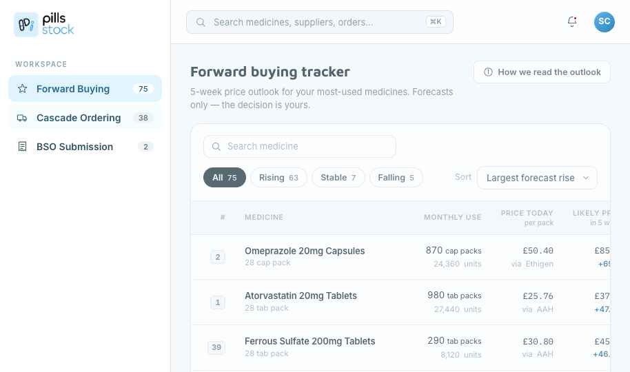Open the SC user avatar menu
Image resolution: width=630 pixels, height=372 pixels.
[604, 21]
